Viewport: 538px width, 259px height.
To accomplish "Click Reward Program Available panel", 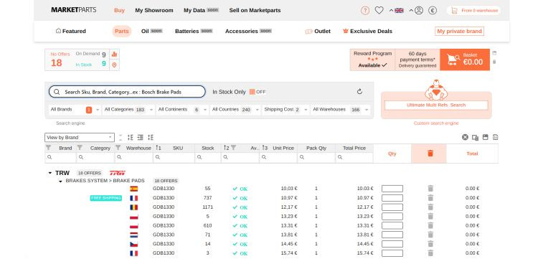I will tap(372, 60).
